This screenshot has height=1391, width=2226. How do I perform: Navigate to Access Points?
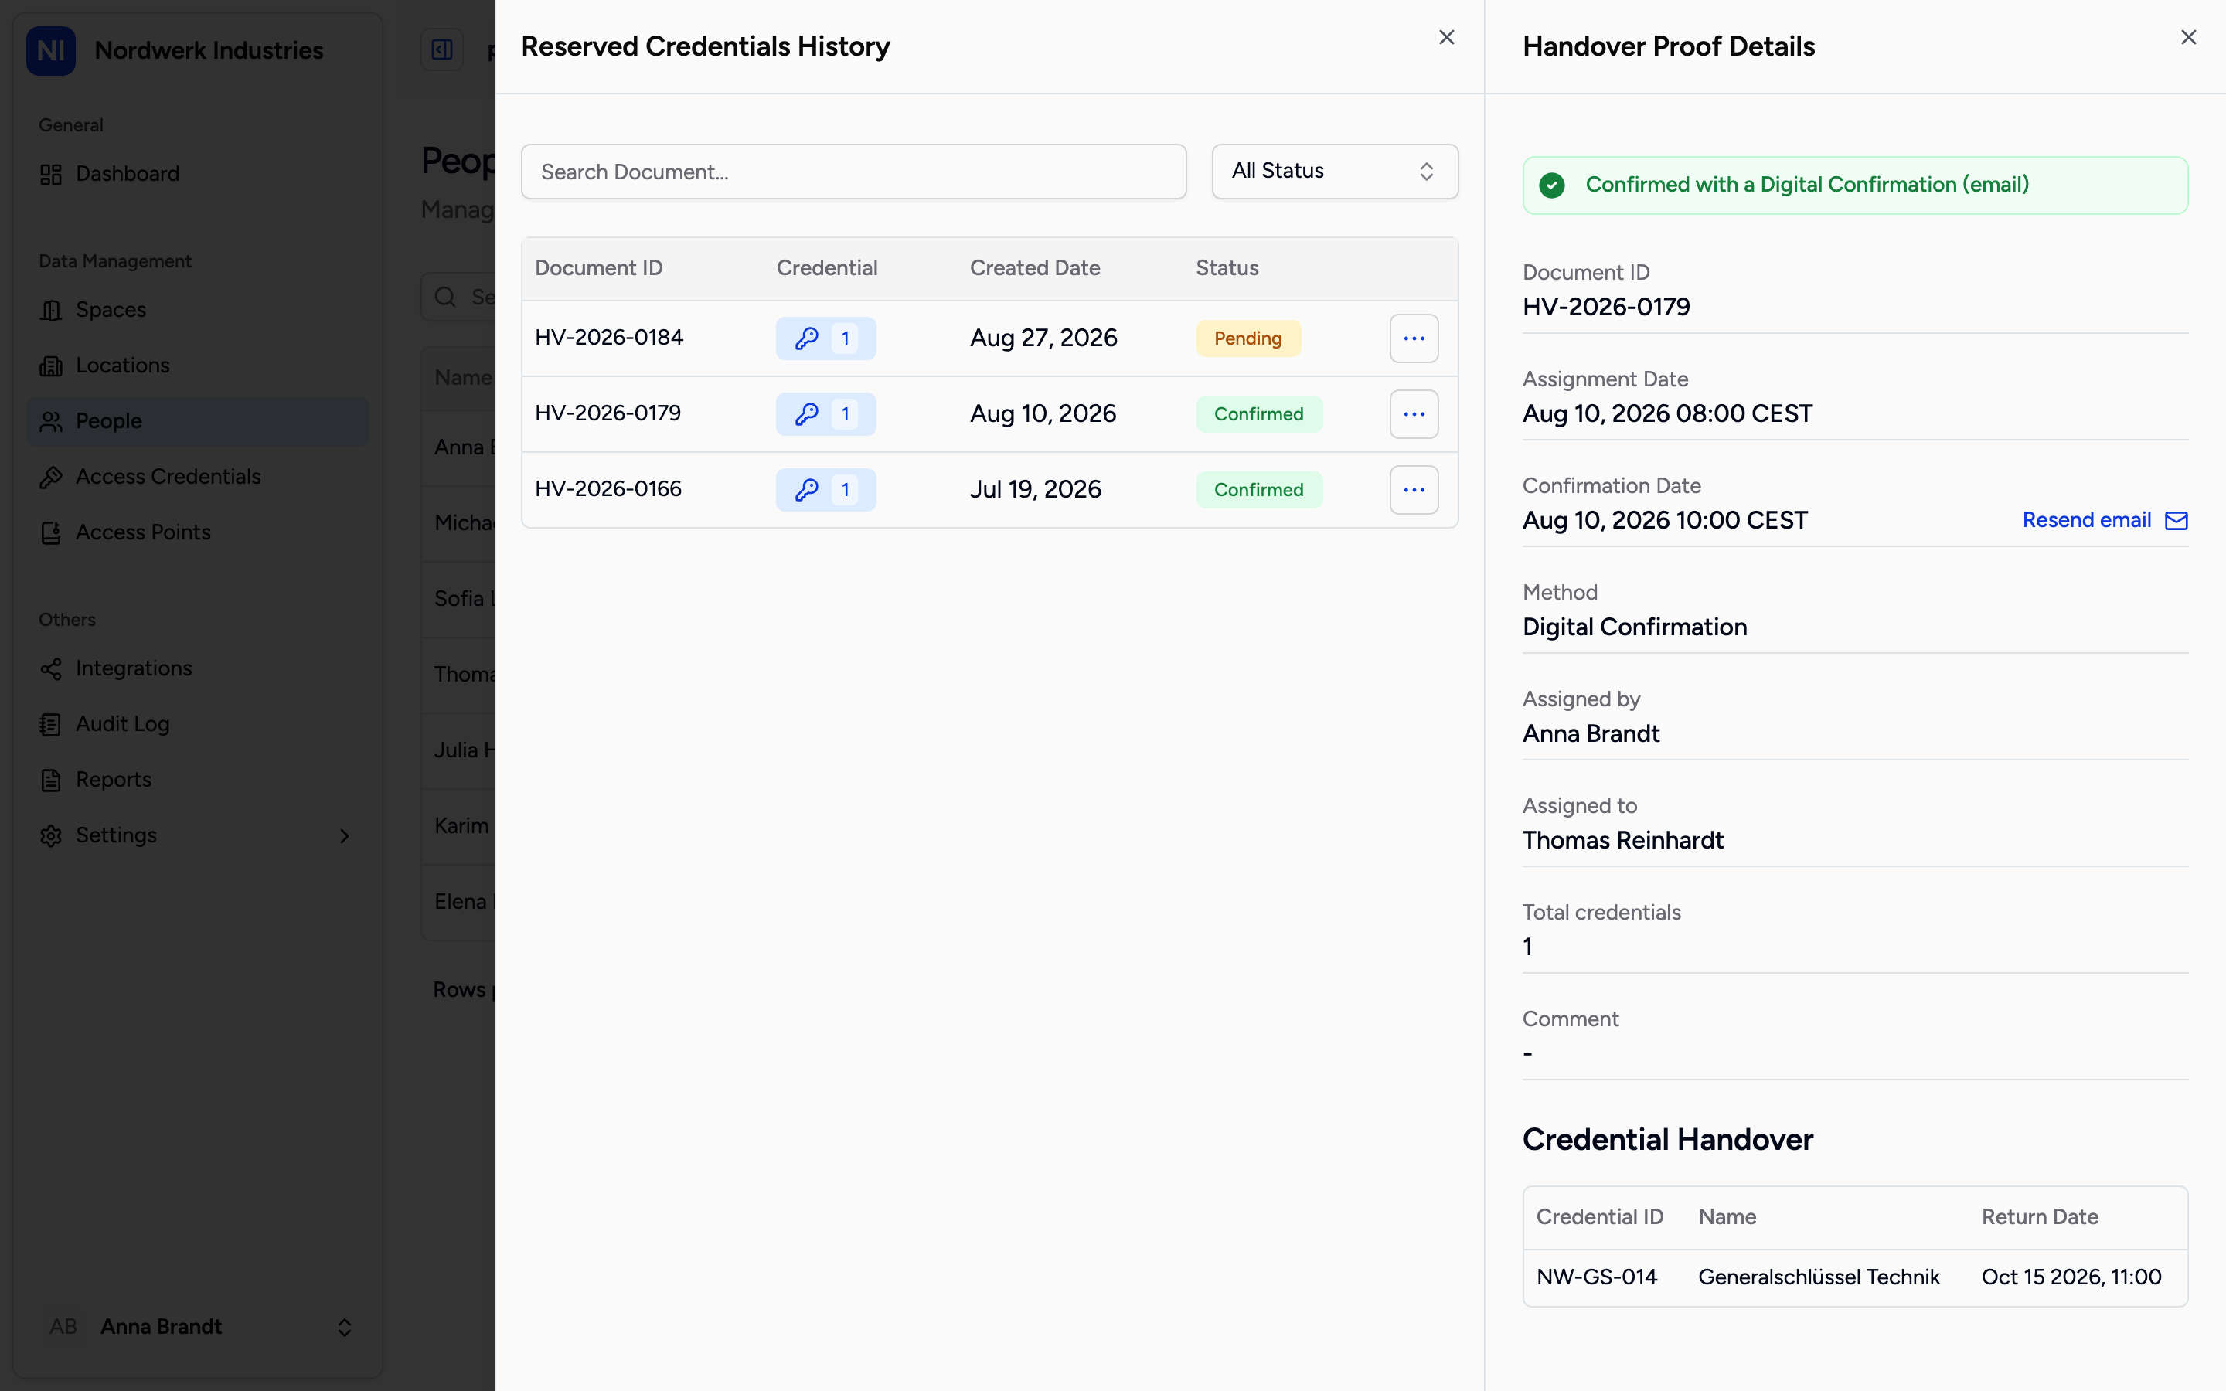(x=198, y=532)
